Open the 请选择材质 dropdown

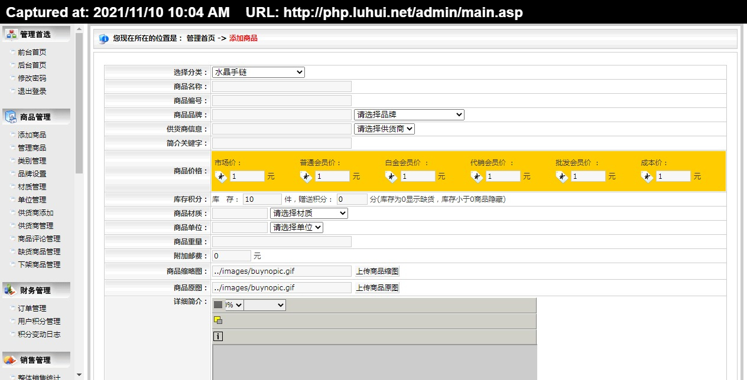point(309,213)
